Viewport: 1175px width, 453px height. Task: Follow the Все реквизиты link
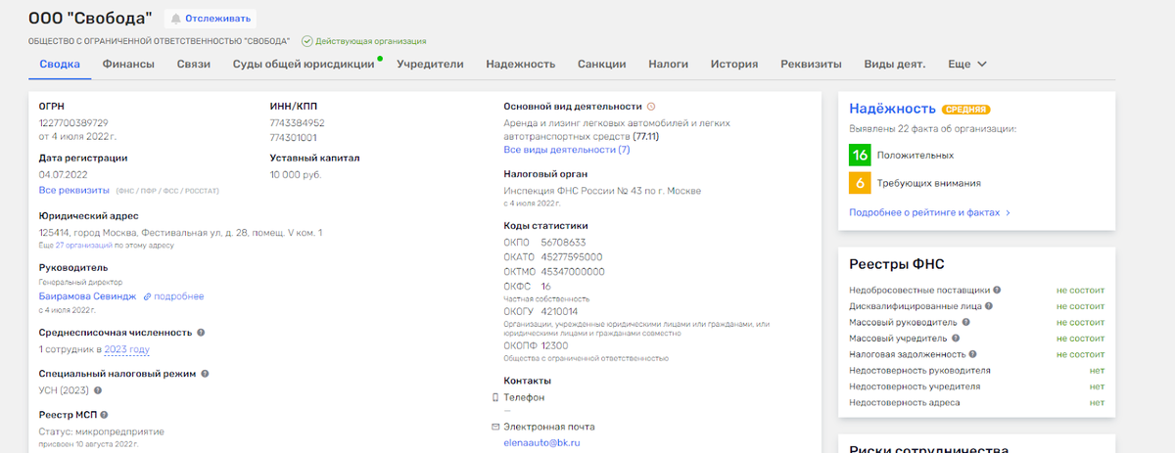click(74, 190)
